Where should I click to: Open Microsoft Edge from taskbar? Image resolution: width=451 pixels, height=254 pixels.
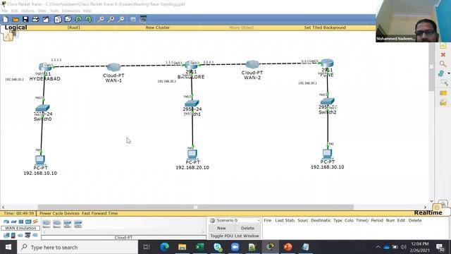click(164, 247)
